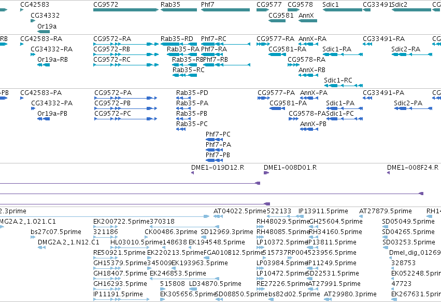
Task: Click protein label Phf7-PC
Action: coord(218,134)
